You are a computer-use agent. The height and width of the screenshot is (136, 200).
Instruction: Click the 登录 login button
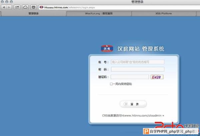[x=133, y=104]
